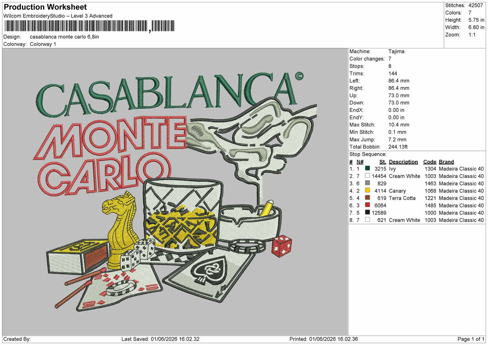The height and width of the screenshot is (345, 488).
Task: Click stitch count "3215" in row 1
Action: coord(380,168)
